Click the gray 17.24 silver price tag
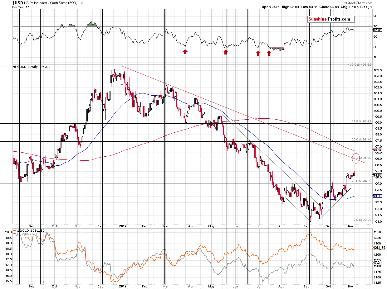The width and height of the screenshot is (387, 289). click(x=376, y=263)
